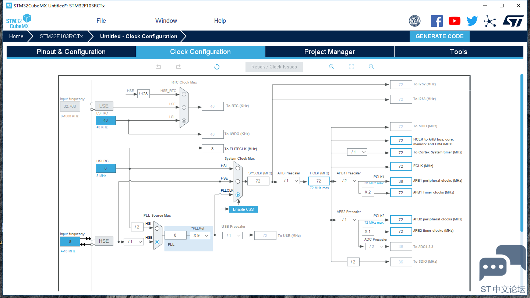Click Resolve Clock Issues button

[274, 67]
